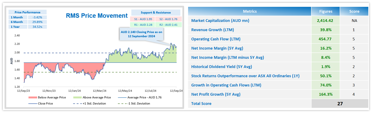This screenshot has width=372, height=113.
Task: Select the 29.89% six month value
Action: [x=37, y=22]
